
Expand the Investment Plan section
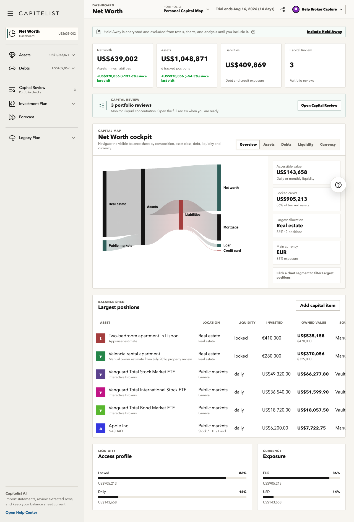73,104
